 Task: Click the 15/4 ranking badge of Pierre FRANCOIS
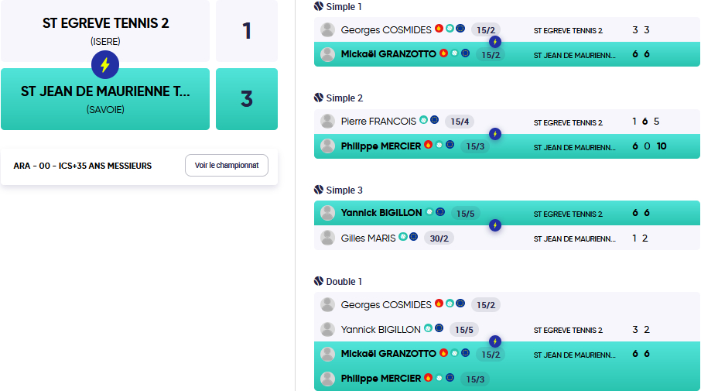click(x=460, y=122)
